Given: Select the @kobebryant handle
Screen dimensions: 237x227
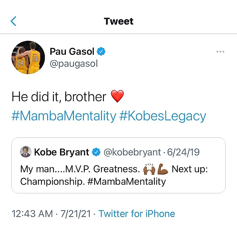Looking at the screenshot, I should pos(132,152).
